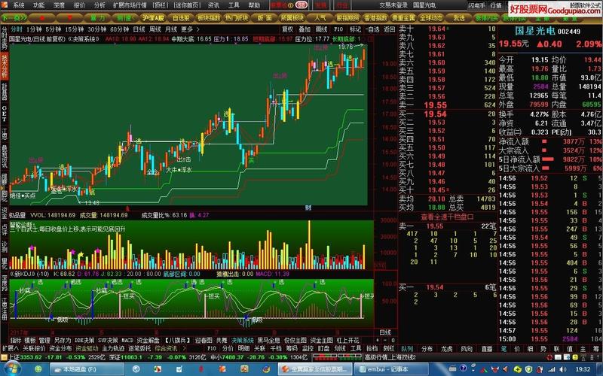Viewport: 603px width, 376px height.
Task: Switch to 60分钟 chart period
Action: click(120, 29)
